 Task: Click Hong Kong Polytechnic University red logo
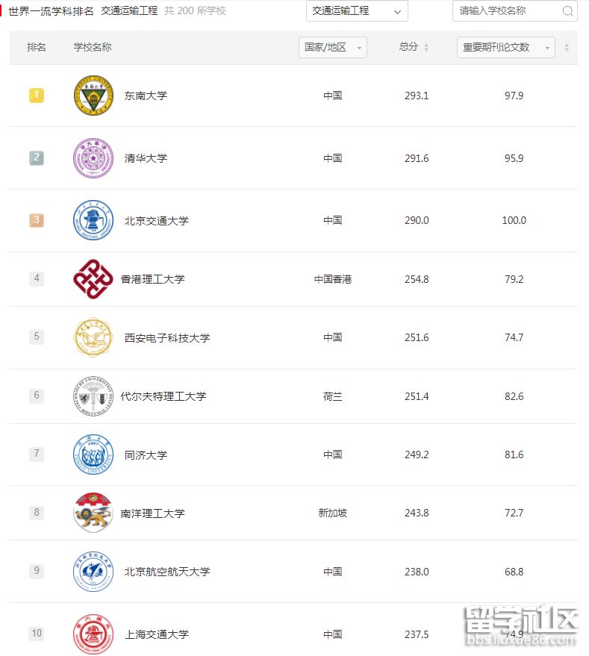(x=93, y=279)
